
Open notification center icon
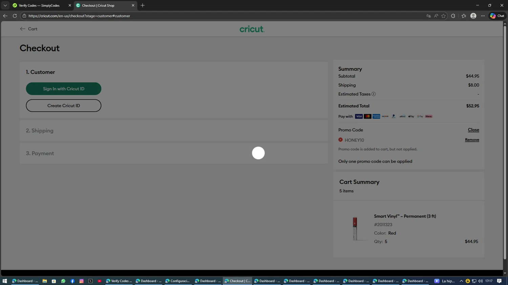[x=499, y=281]
